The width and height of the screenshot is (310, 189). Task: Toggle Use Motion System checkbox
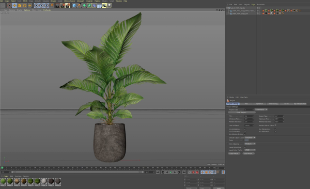click(x=245, y=134)
